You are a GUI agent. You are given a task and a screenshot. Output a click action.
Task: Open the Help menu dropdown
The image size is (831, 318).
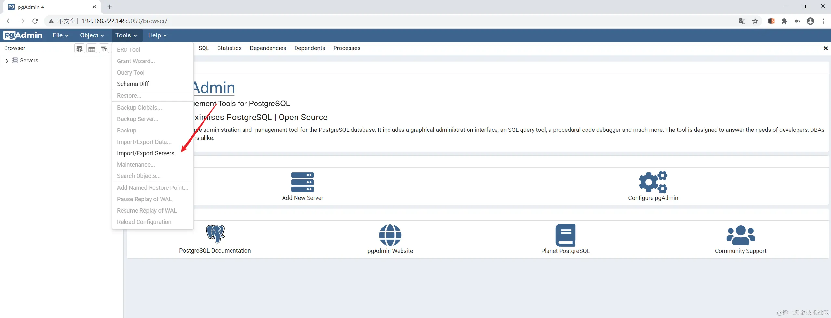pyautogui.click(x=157, y=35)
